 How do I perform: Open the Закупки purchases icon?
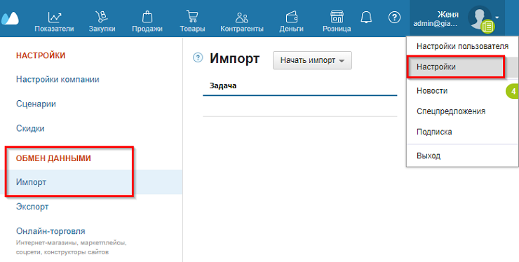[x=102, y=17]
